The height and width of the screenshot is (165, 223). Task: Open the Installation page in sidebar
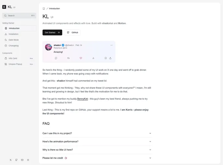(14, 34)
